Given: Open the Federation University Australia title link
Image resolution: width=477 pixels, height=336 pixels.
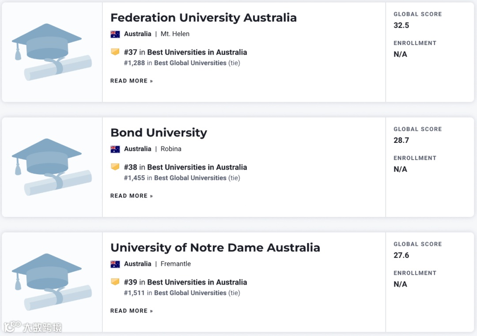Looking at the screenshot, I should pos(203,18).
